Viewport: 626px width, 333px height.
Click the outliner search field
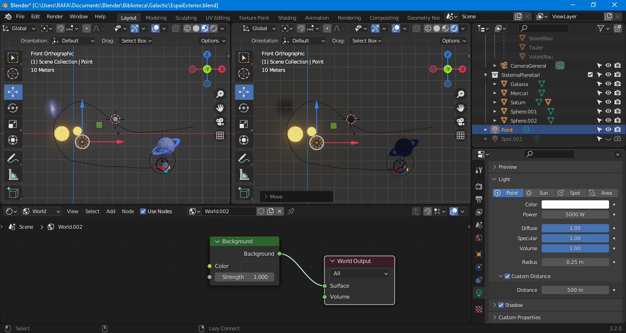tap(544, 28)
